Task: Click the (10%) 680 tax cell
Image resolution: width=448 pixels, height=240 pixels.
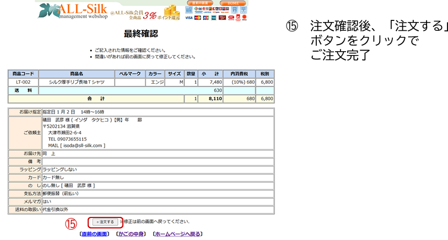Action: (x=239, y=82)
